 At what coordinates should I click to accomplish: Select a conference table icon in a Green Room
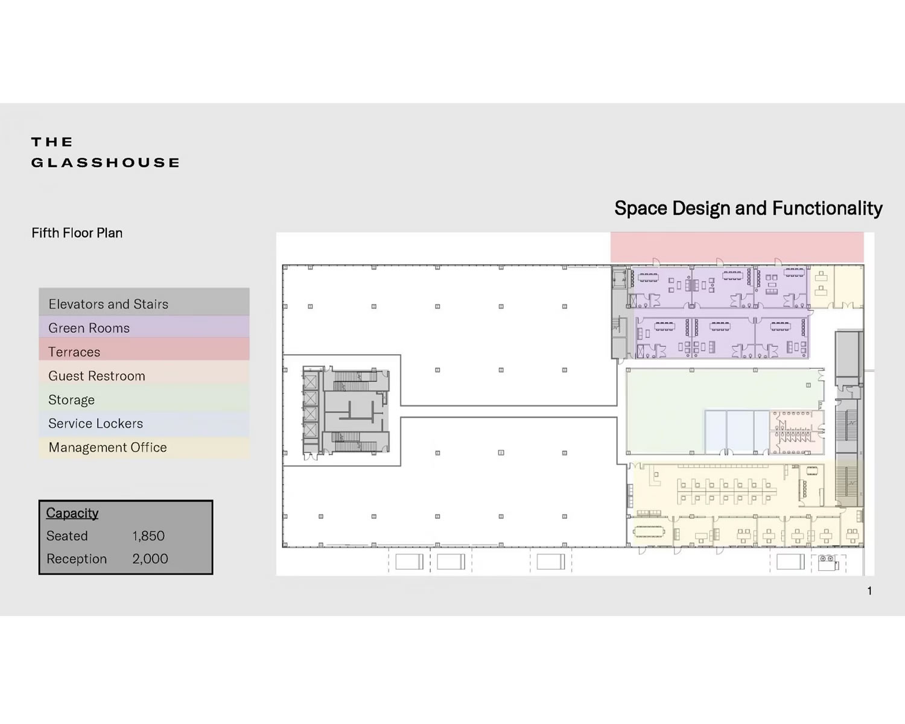click(x=647, y=278)
